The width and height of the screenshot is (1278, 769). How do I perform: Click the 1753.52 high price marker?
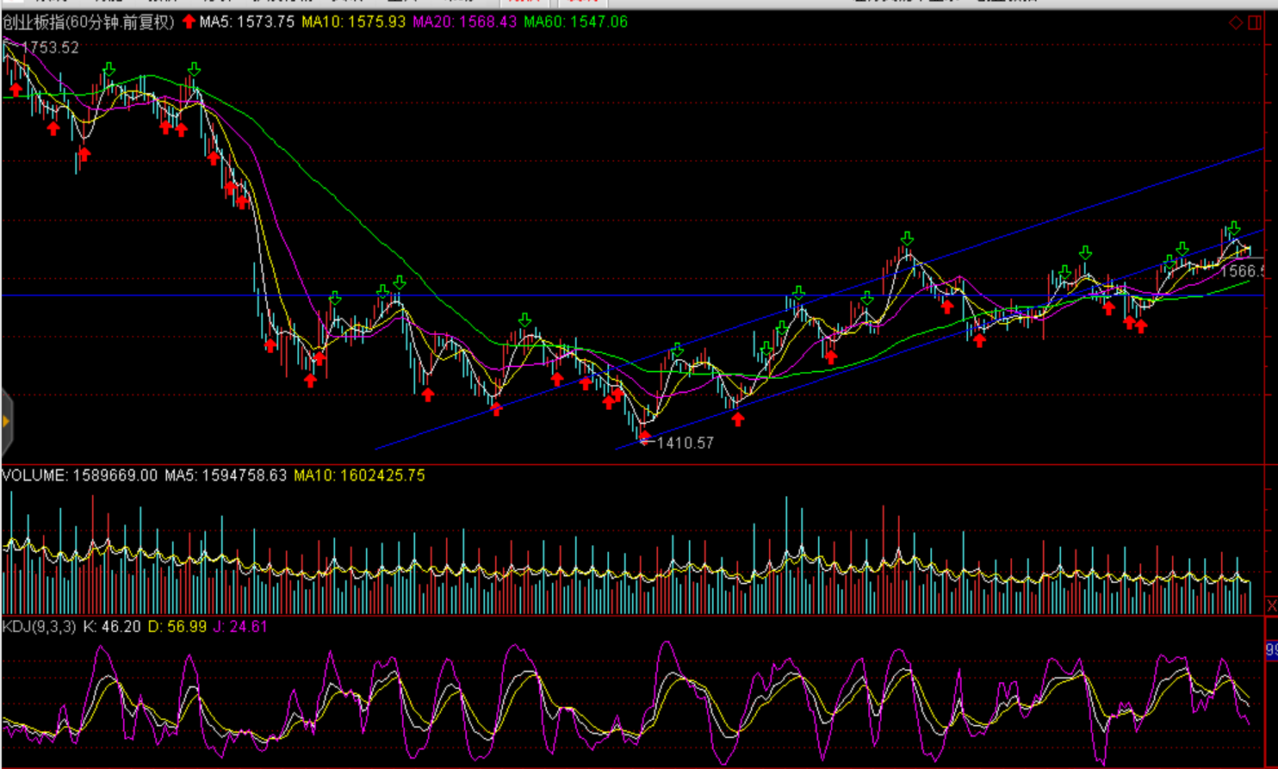[50, 47]
